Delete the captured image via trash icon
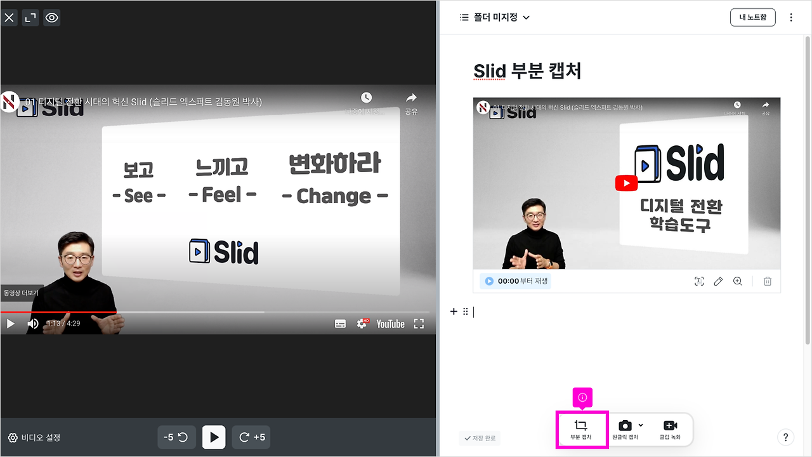The height and width of the screenshot is (457, 812). click(x=767, y=281)
